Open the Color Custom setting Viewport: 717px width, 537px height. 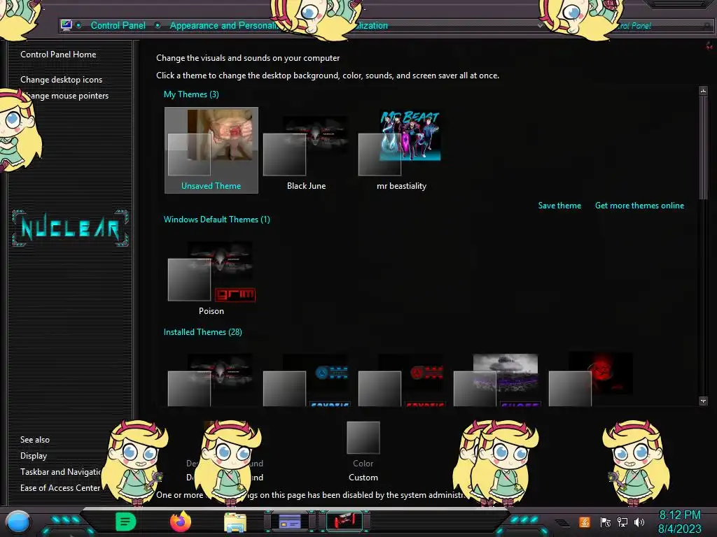[363, 452]
